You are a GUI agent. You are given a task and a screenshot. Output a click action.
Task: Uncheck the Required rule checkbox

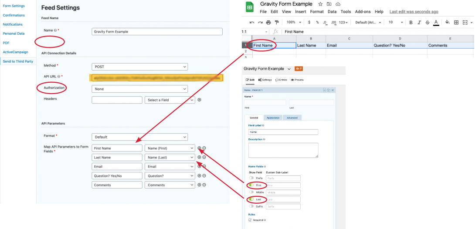click(x=250, y=220)
